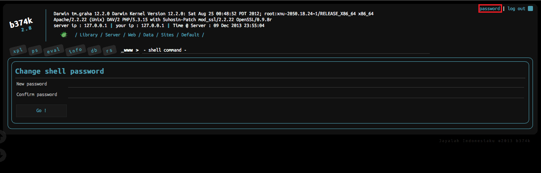Image resolution: width=541 pixels, height=173 pixels.
Task: Switch to the rs tab
Action: pos(109,51)
